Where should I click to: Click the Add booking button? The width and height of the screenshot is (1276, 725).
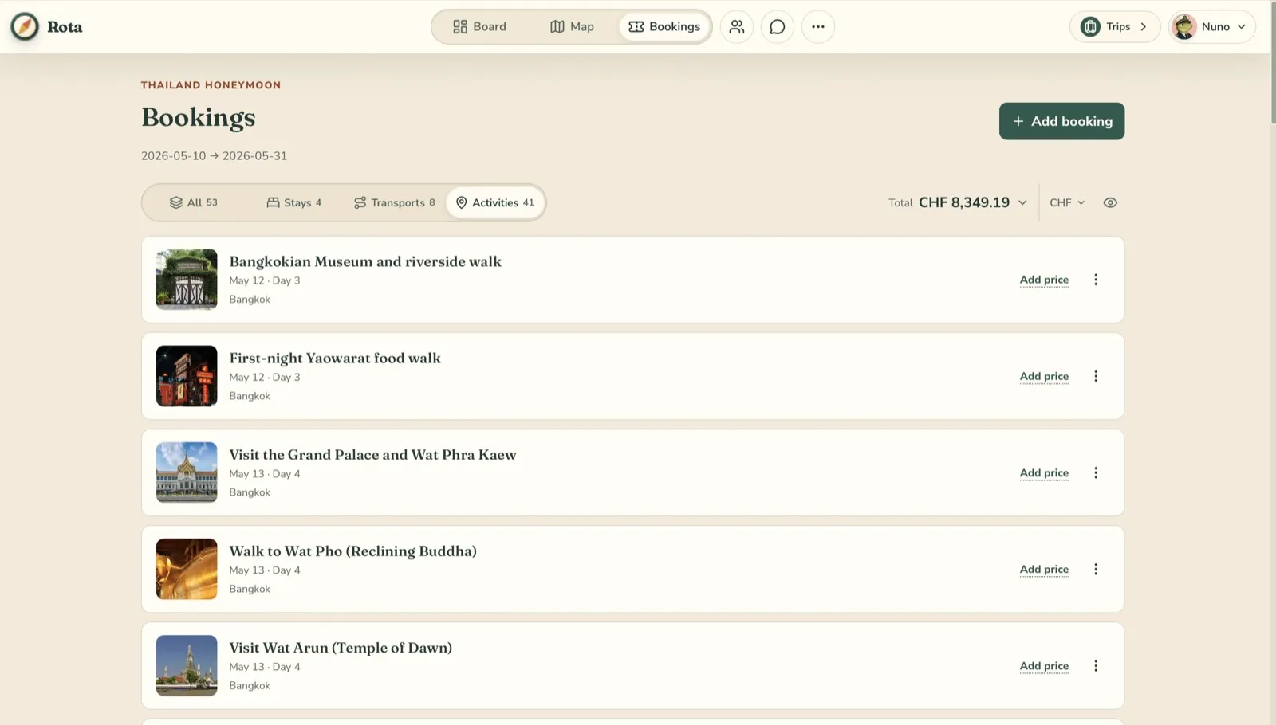[1061, 121]
